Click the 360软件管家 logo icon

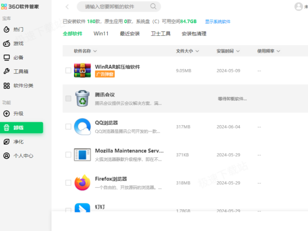tap(4, 7)
